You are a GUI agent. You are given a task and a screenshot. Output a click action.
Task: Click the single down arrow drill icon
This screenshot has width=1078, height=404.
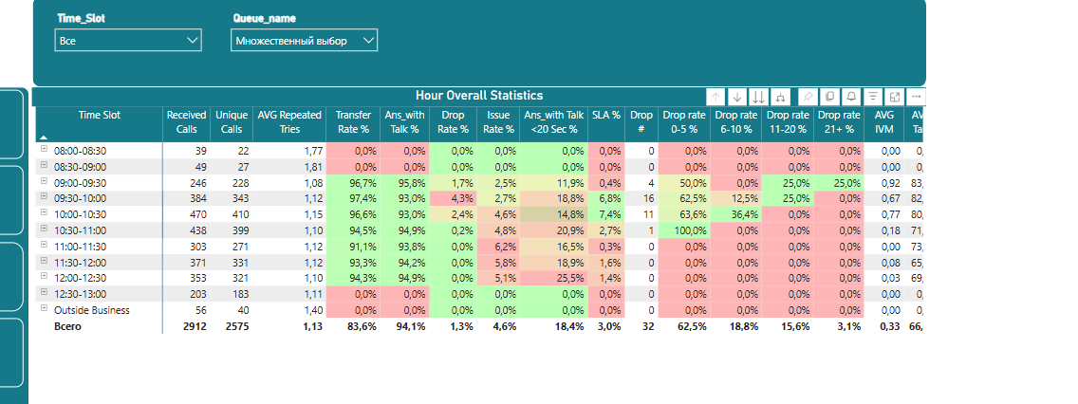[x=737, y=97]
